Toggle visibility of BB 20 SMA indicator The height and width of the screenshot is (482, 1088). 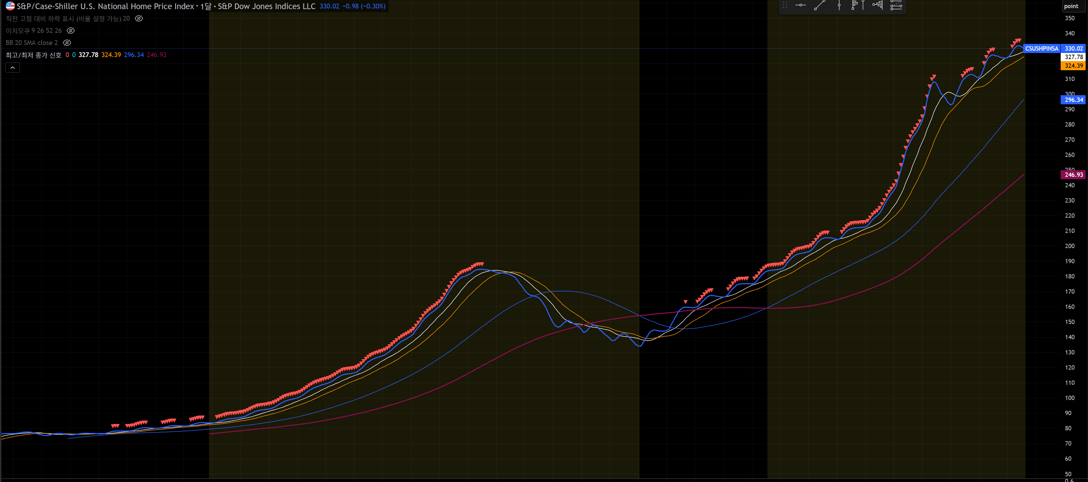click(x=67, y=43)
